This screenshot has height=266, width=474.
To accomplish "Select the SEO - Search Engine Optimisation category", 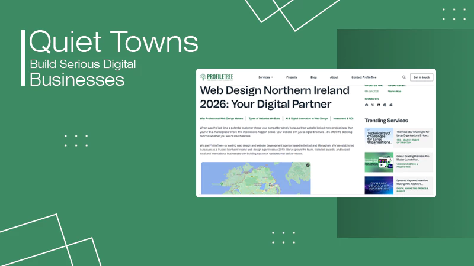I will point(408,141).
